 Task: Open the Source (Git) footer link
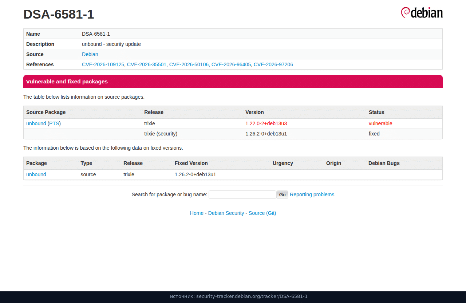[262, 213]
